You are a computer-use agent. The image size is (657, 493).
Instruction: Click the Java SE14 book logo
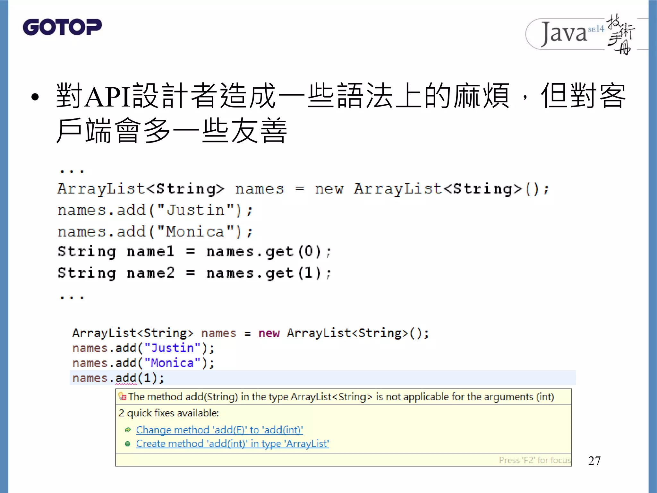pos(580,34)
